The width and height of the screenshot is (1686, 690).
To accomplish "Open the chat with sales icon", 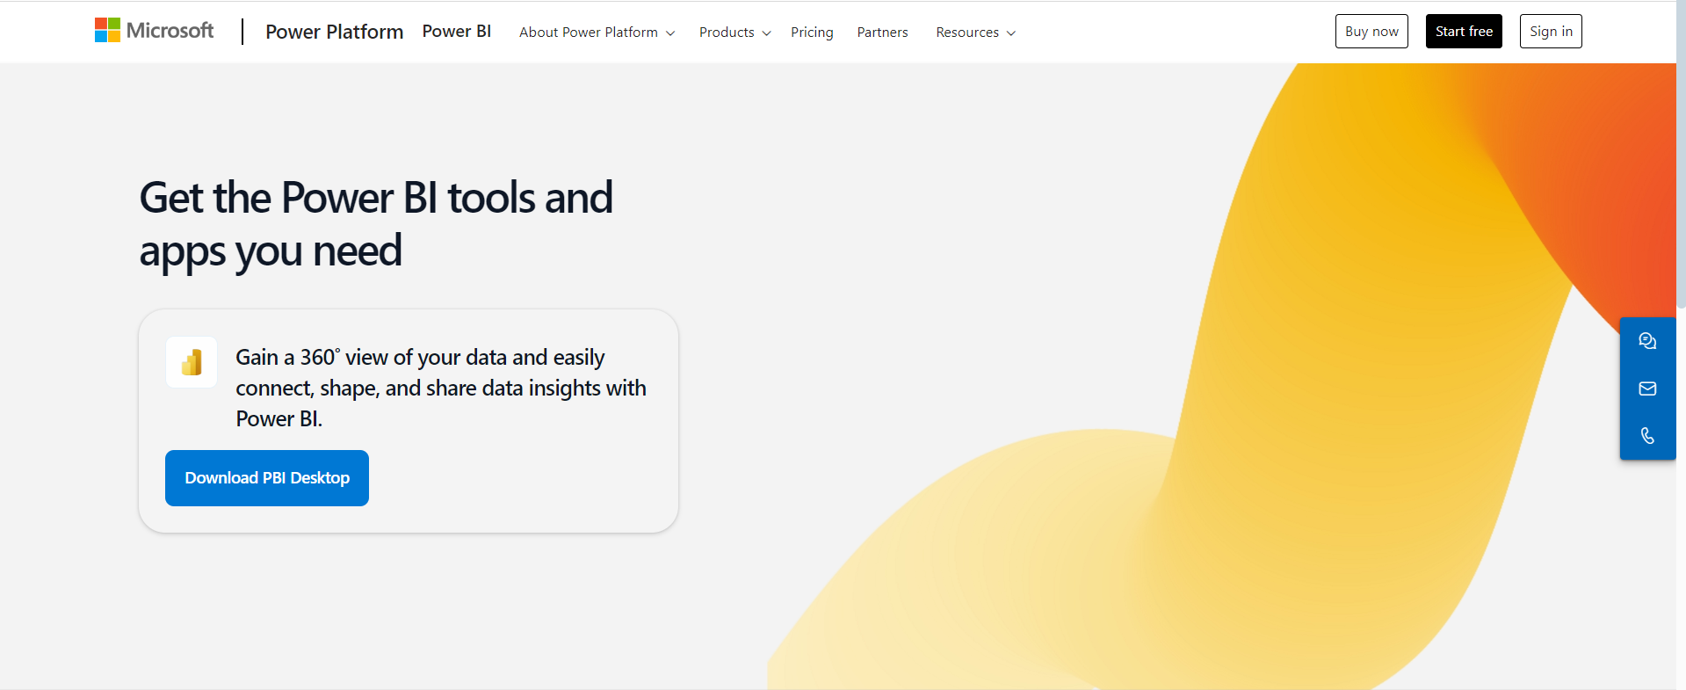I will point(1647,341).
